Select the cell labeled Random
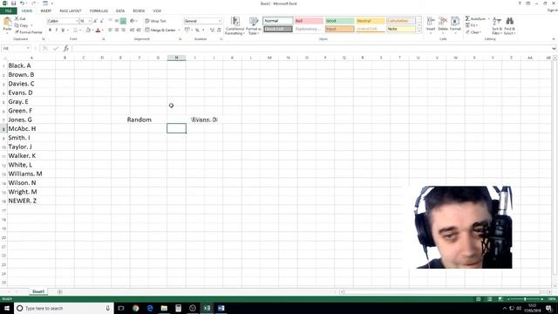This screenshot has height=314, width=558. coord(139,119)
